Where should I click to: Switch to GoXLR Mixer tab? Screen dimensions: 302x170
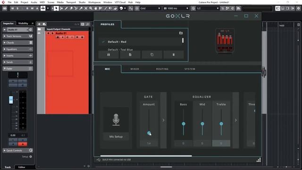point(134,69)
